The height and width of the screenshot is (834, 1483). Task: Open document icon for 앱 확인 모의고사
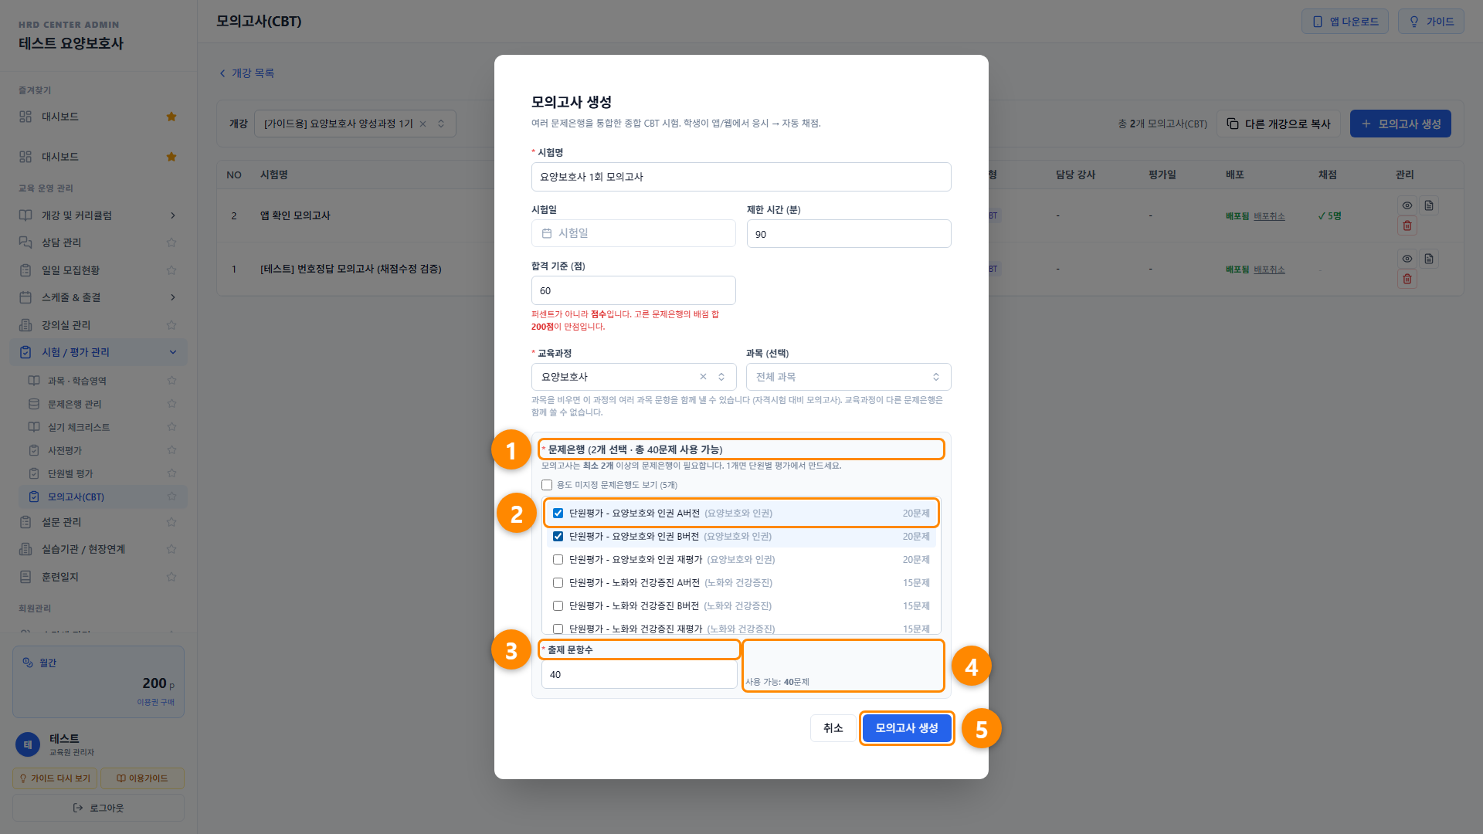pyautogui.click(x=1429, y=205)
